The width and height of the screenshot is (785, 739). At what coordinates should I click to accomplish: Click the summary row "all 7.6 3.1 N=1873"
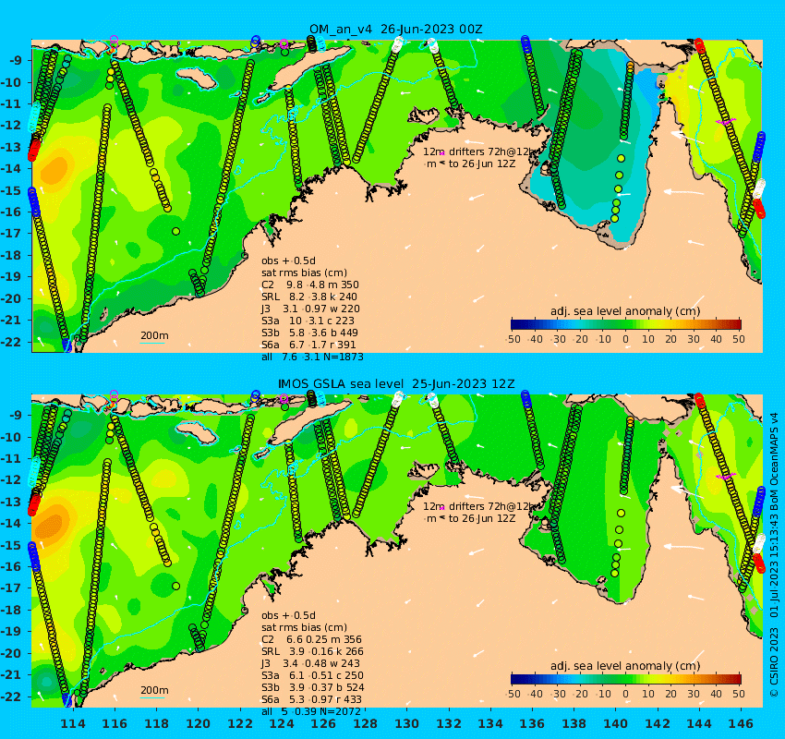tap(312, 357)
